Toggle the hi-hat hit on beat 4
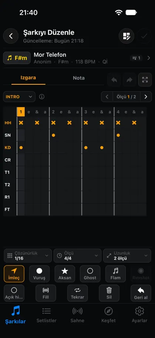 click(x=118, y=123)
